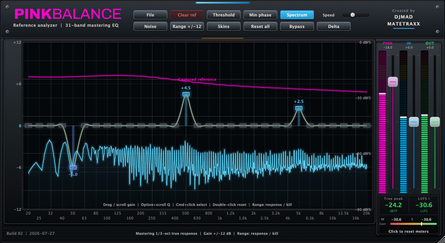This screenshot has height=243, width=445.
Task: Select the 80 Hz band handle
Action: point(96,126)
